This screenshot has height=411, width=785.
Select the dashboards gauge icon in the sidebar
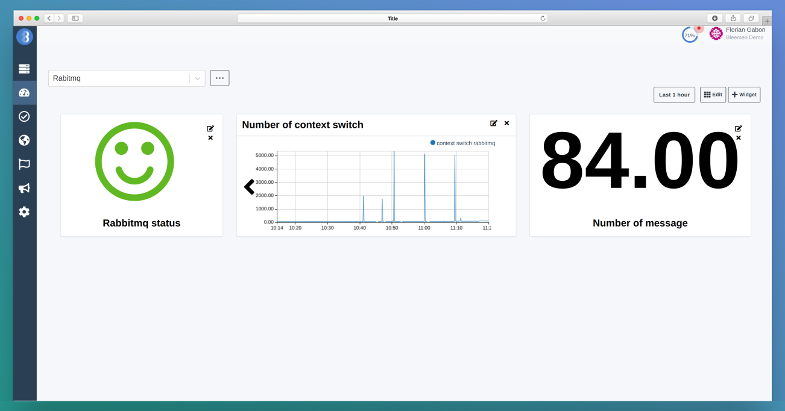point(24,92)
